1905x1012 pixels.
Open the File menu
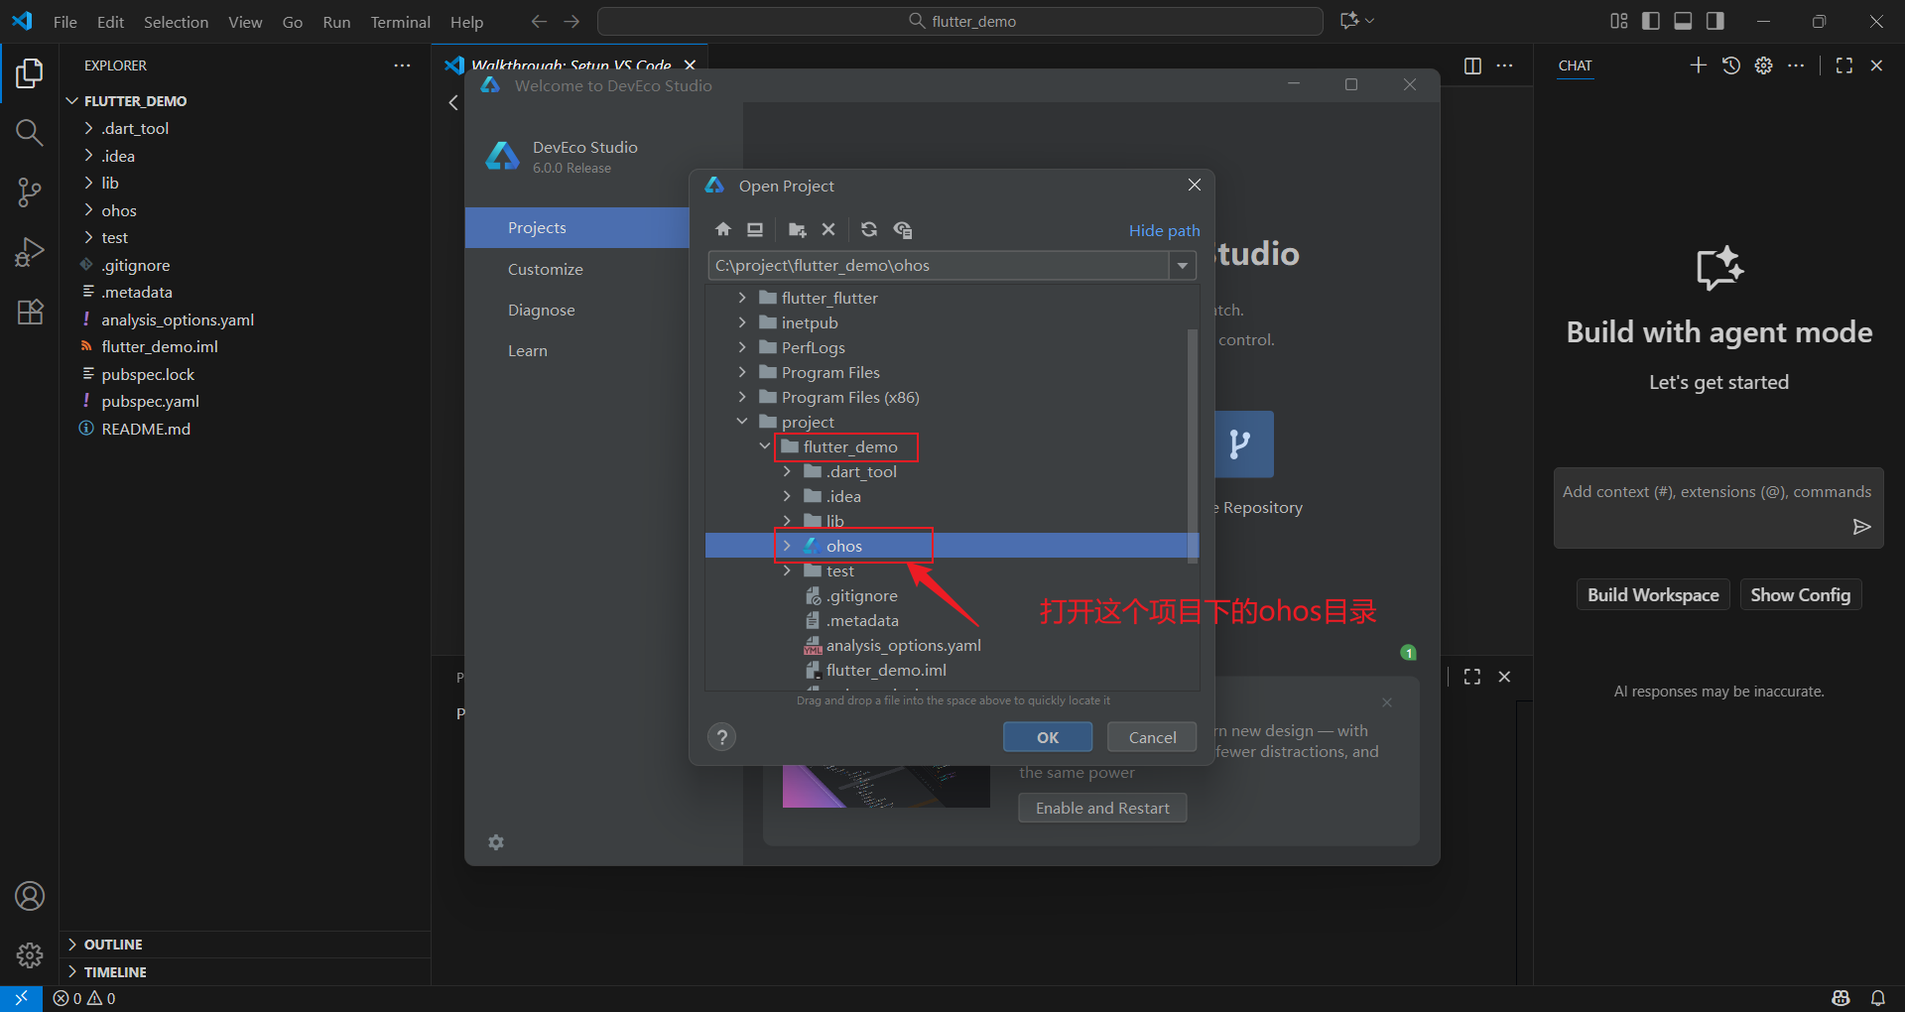(65, 22)
